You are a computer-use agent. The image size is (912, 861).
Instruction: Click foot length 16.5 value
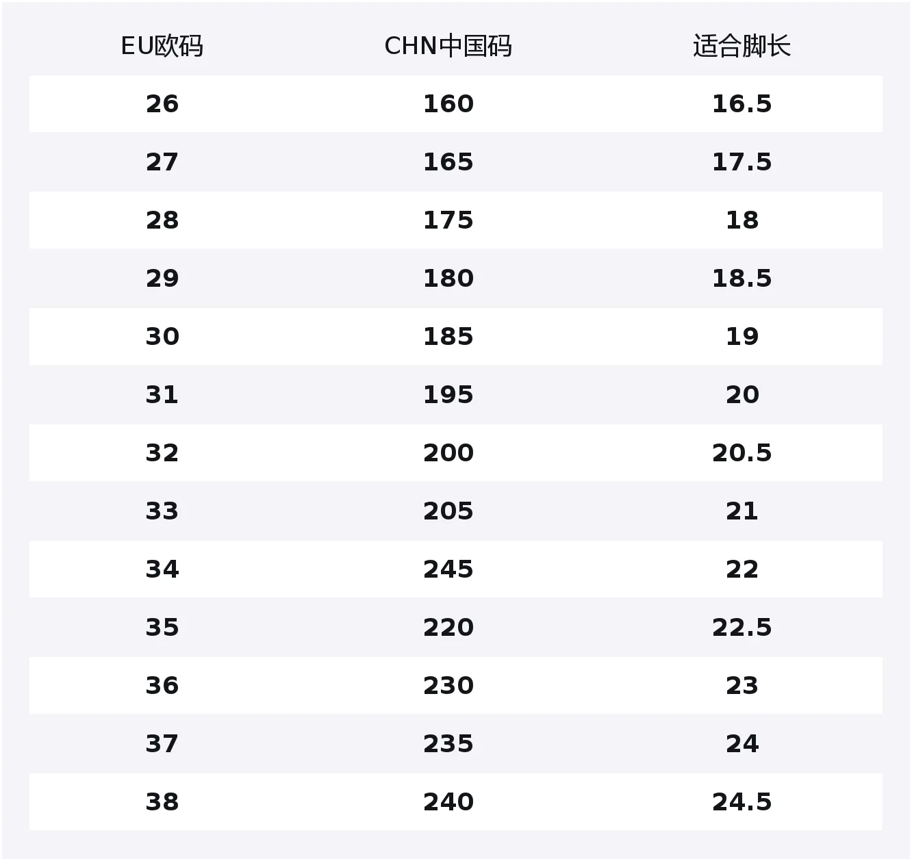(742, 104)
